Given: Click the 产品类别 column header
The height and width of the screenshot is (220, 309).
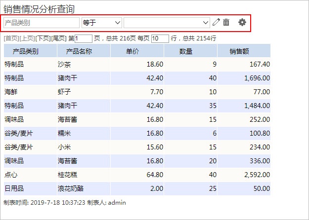Looking at the screenshot, I should 30,51.
